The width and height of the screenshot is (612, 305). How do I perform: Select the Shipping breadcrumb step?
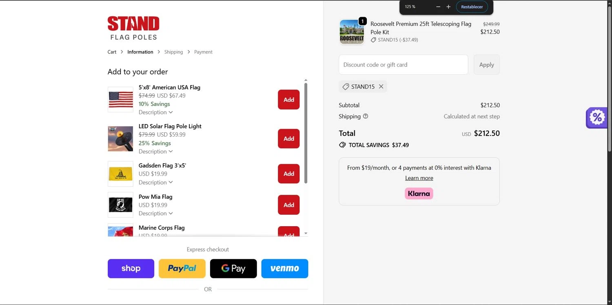pos(173,52)
